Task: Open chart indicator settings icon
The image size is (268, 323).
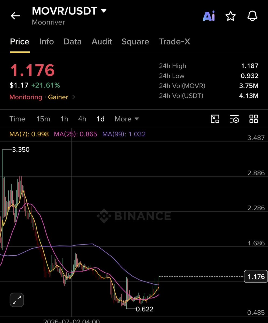Action: 234,119
